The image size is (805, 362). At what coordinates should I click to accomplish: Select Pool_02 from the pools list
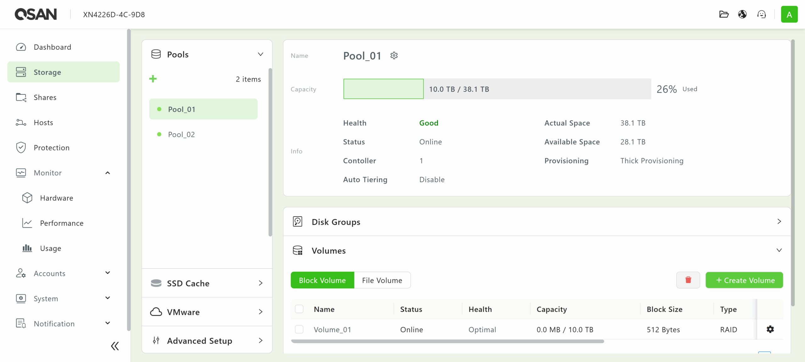(181, 135)
